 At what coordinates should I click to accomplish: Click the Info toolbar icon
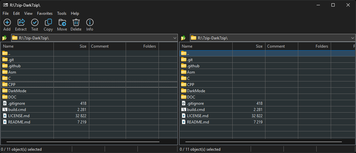(x=90, y=23)
